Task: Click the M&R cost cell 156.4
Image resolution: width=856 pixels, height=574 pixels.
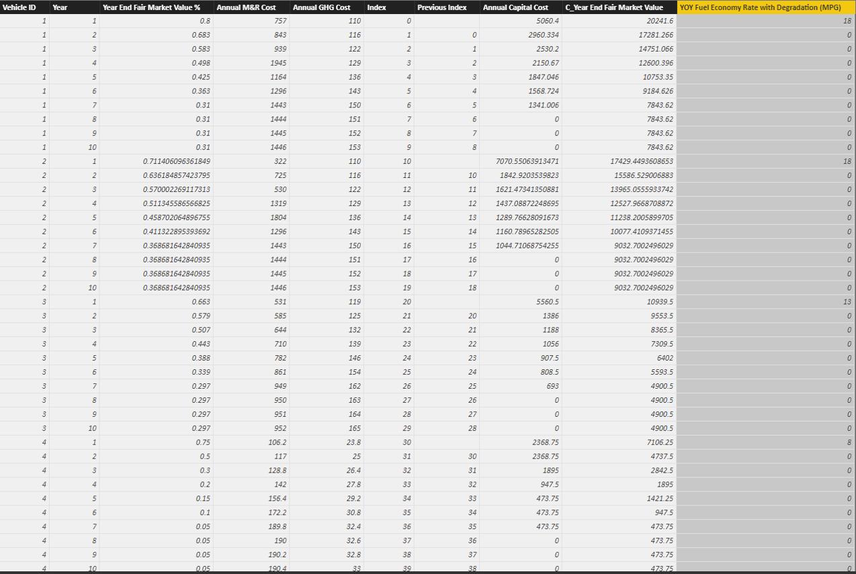Action: click(x=251, y=499)
